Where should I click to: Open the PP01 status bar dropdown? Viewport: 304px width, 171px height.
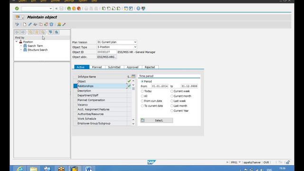[x=239, y=162]
